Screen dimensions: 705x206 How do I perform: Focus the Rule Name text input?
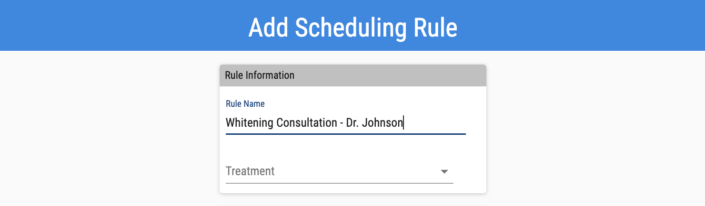(345, 123)
